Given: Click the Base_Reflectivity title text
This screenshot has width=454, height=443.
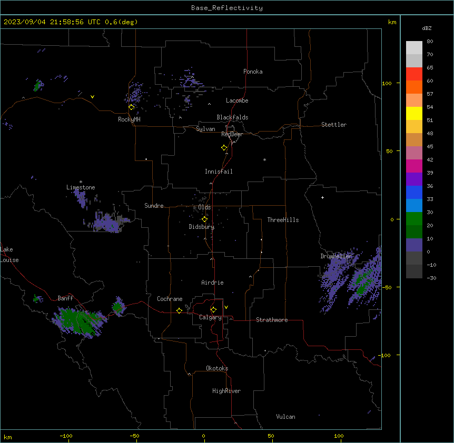Looking at the screenshot, I should click(x=227, y=8).
